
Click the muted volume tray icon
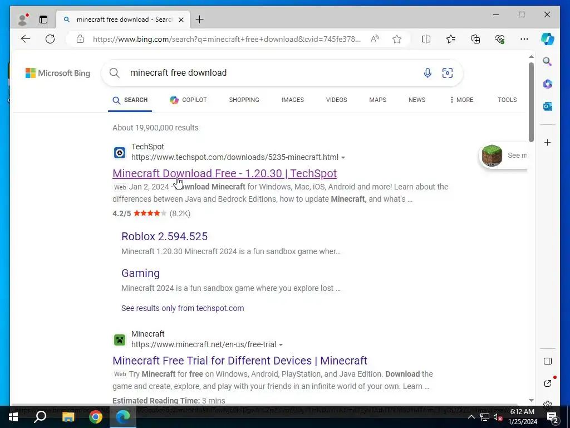pyautogui.click(x=498, y=417)
